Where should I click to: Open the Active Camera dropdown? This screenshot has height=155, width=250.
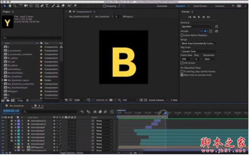[158, 100]
